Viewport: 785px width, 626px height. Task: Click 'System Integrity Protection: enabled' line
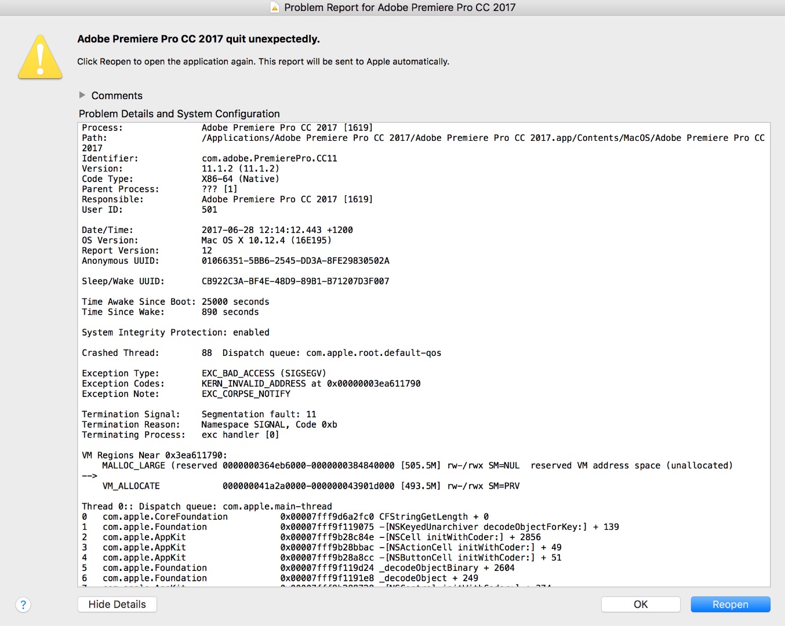pos(176,333)
